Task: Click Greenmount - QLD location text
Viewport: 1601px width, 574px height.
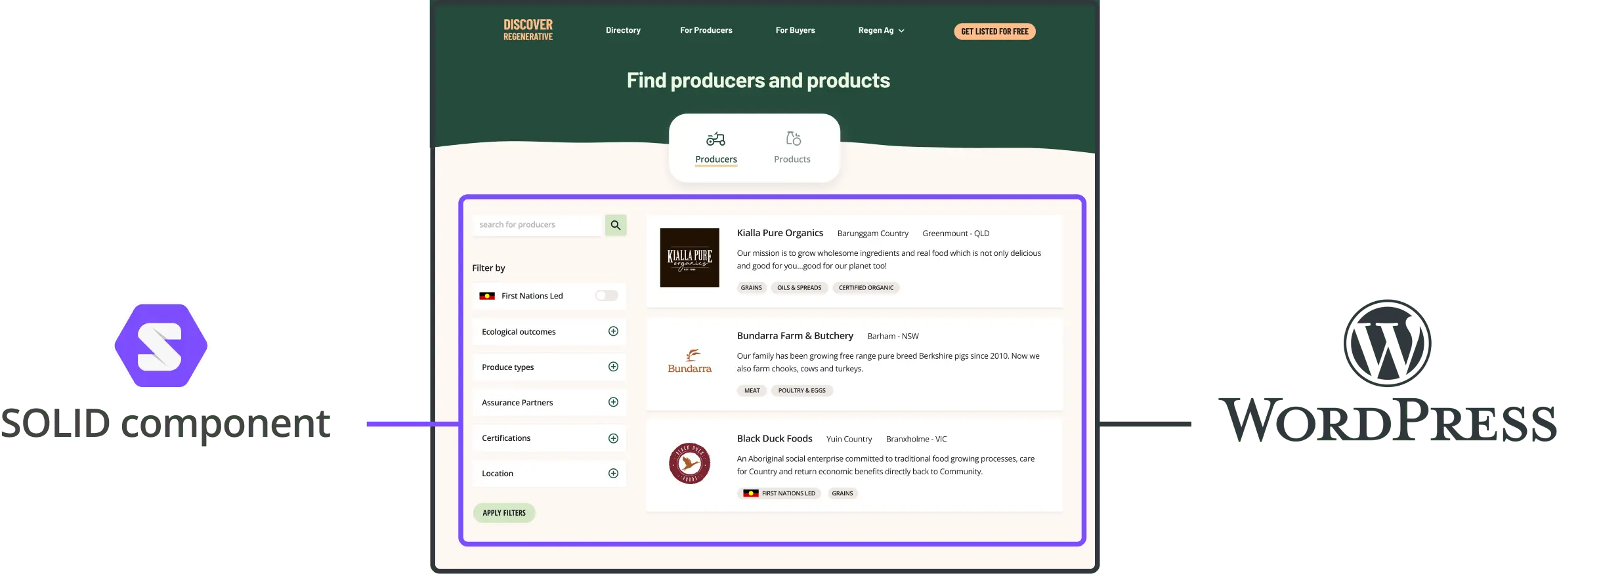Action: pos(956,234)
